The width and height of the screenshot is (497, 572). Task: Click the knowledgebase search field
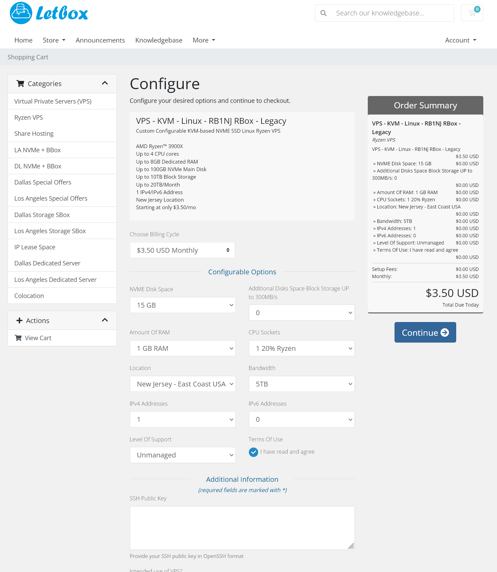coord(384,13)
